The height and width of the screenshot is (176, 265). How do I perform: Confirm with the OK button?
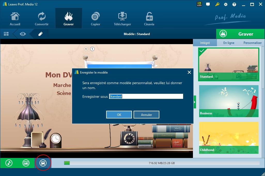(119, 115)
